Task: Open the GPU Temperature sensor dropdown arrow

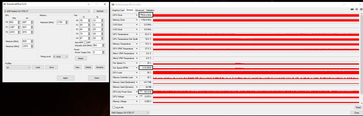Action: point(137,34)
